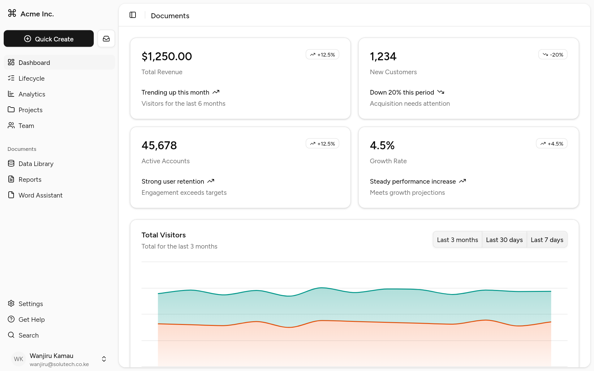
Task: Open the Dashboard menu item
Action: 59,62
